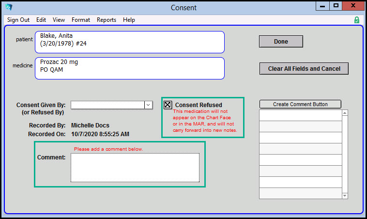Open the View menu
The image size is (367, 219).
tap(59, 20)
